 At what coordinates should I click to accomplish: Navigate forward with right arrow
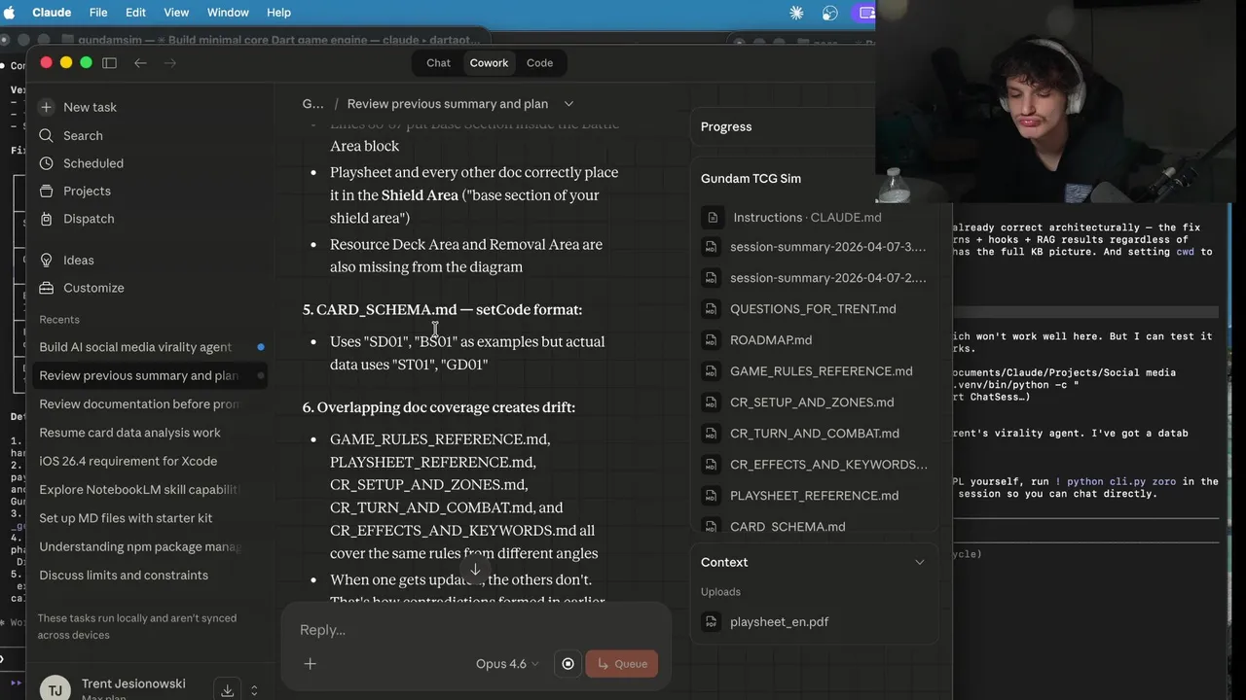[x=170, y=62]
